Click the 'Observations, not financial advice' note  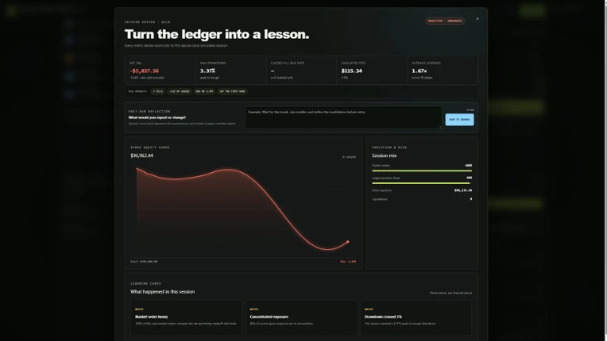tap(450, 293)
